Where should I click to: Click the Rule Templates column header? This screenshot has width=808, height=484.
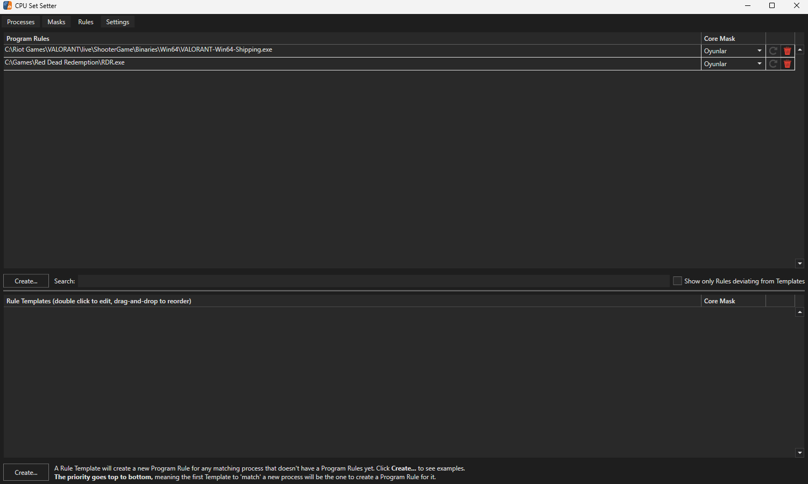[352, 301]
